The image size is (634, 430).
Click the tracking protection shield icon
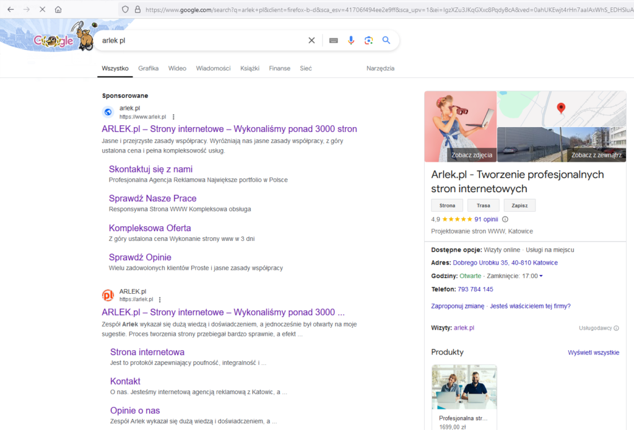pyautogui.click(x=125, y=9)
